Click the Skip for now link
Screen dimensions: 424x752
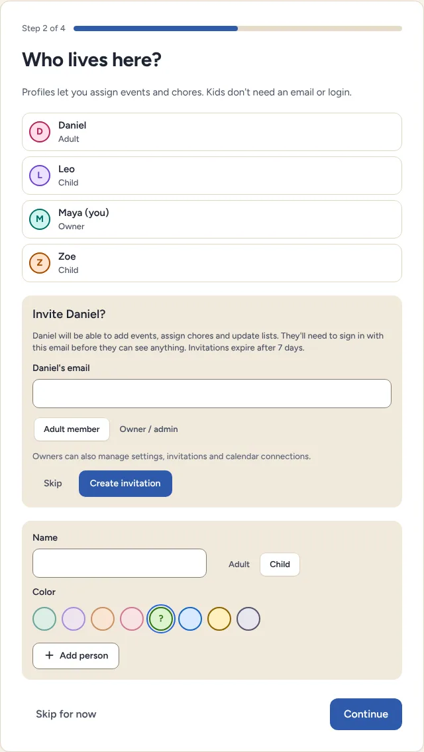pos(66,714)
